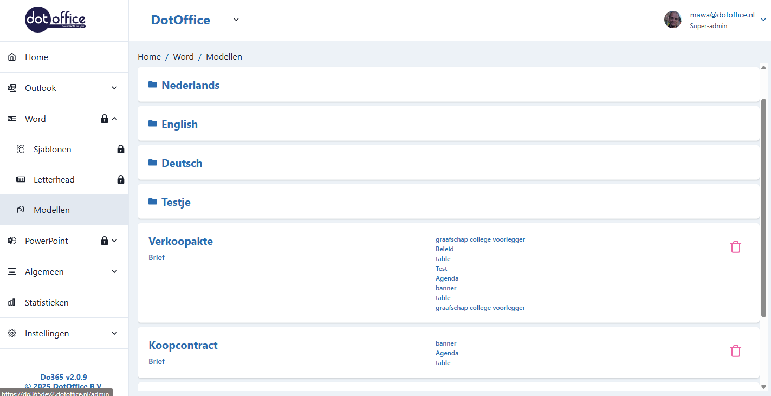Click the folder icon next to Deutsch

click(153, 163)
